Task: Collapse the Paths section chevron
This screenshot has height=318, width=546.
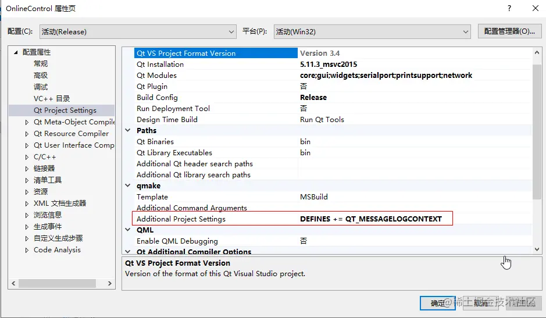Action: (128, 130)
